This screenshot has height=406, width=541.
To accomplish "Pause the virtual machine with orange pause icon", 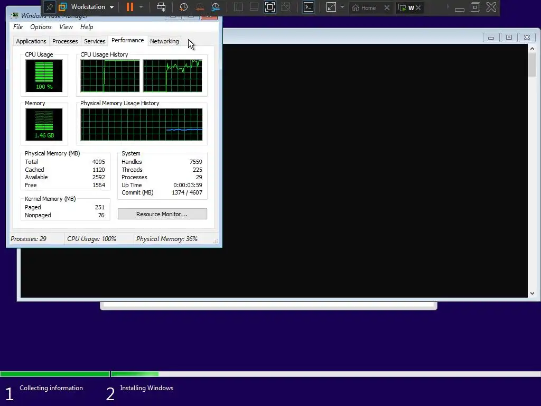I will pyautogui.click(x=130, y=7).
